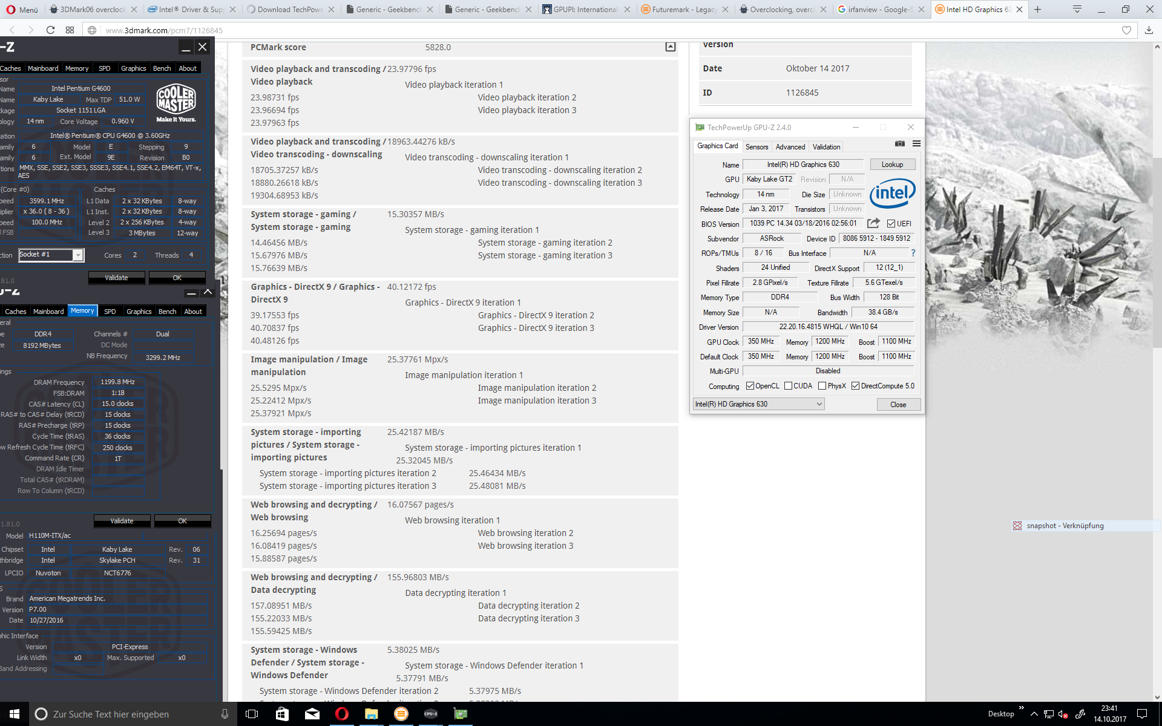Open the Opera tab menu icon

(1077, 10)
